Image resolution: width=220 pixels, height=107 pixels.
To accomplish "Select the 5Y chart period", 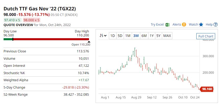I will [x=159, y=36].
